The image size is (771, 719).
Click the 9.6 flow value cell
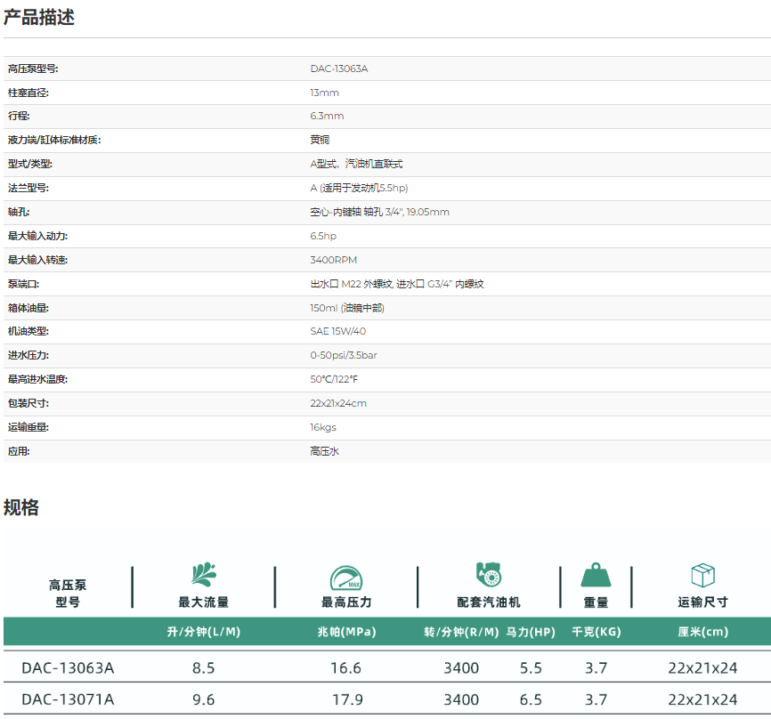click(x=204, y=699)
